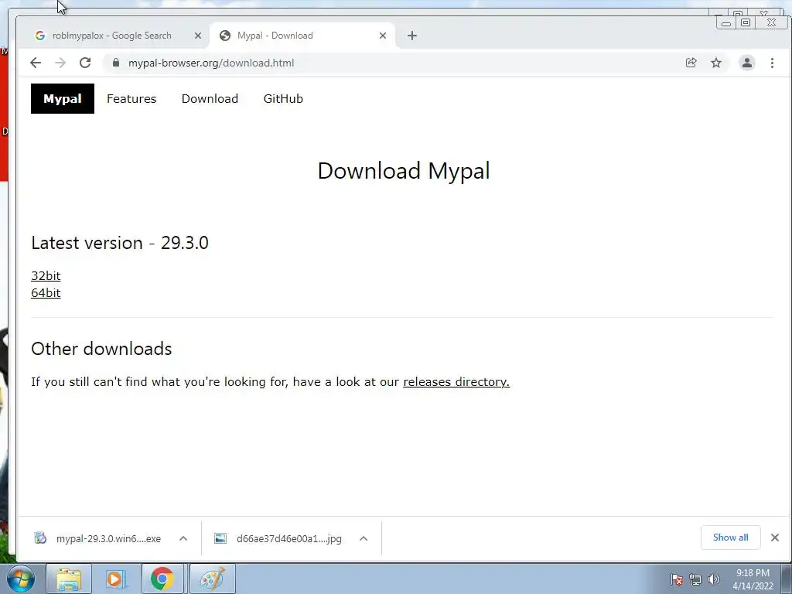Launch Windows Media Player from taskbar
Viewport: 792px width, 594px height.
[115, 579]
